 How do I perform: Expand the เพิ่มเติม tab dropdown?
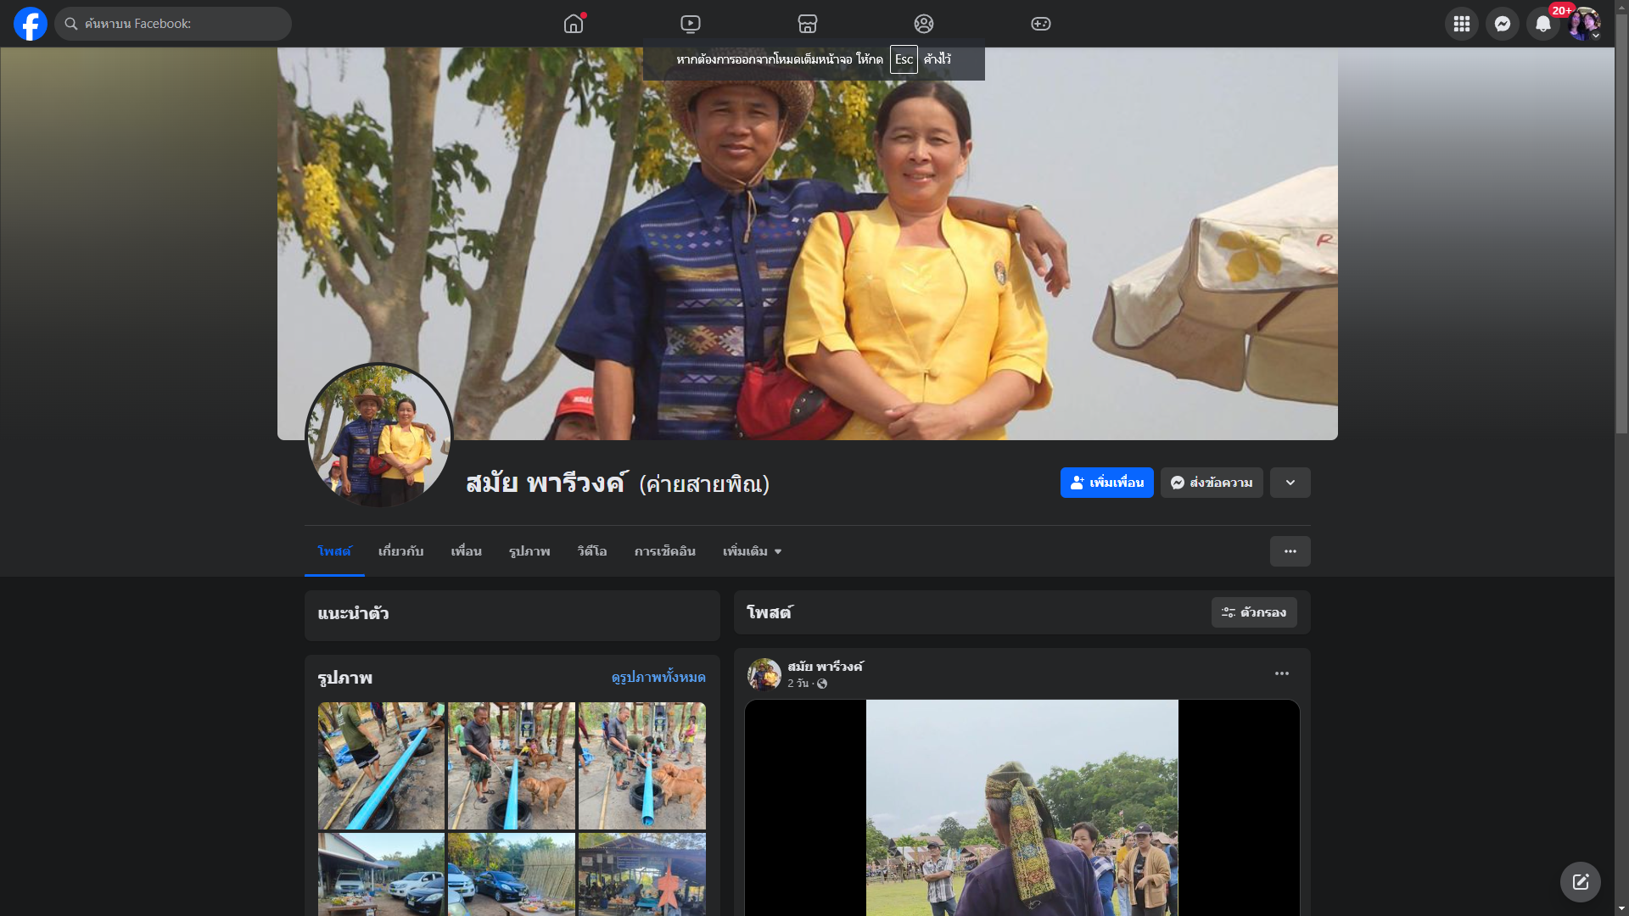tap(752, 551)
